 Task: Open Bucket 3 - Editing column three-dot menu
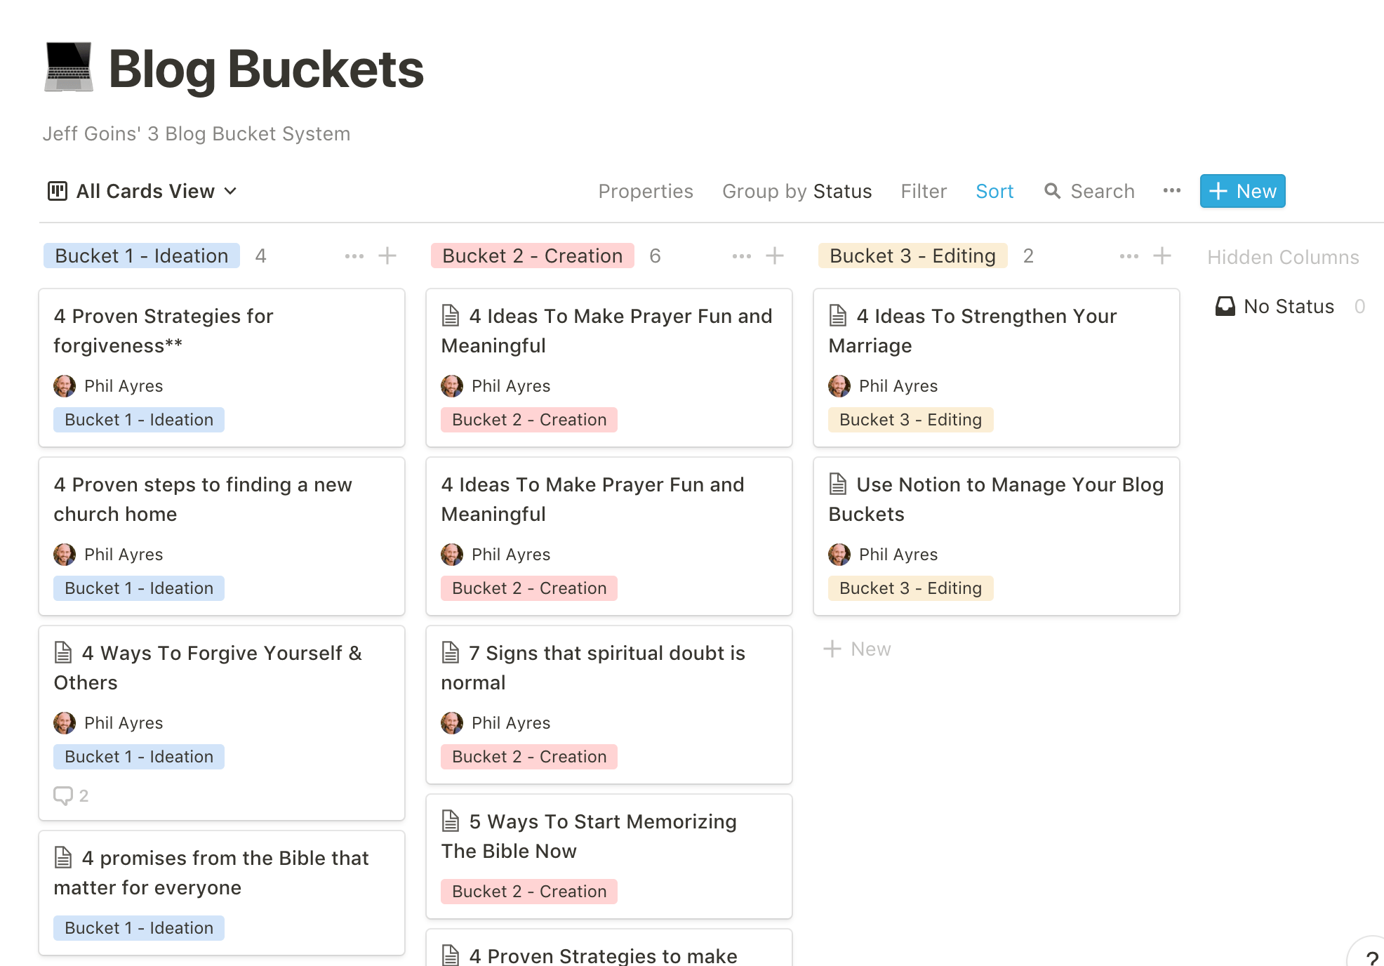(1129, 256)
